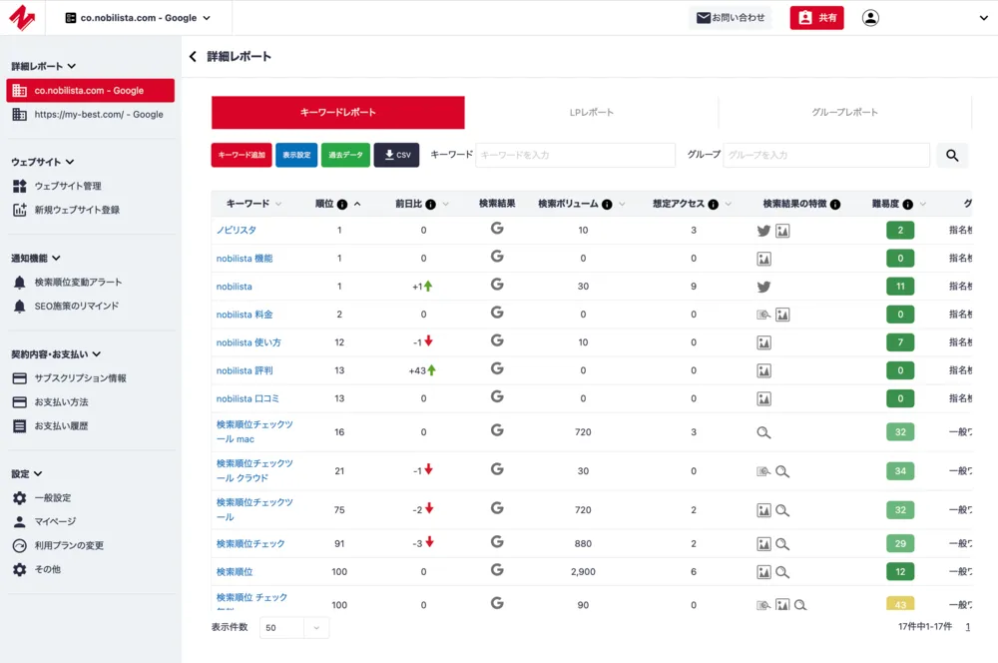This screenshot has height=663, width=998.
Task: Download CSV with the CSV button
Action: coord(396,155)
